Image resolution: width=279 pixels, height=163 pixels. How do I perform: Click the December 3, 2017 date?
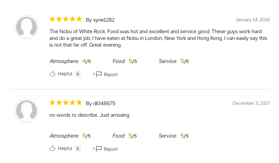tap(251, 103)
